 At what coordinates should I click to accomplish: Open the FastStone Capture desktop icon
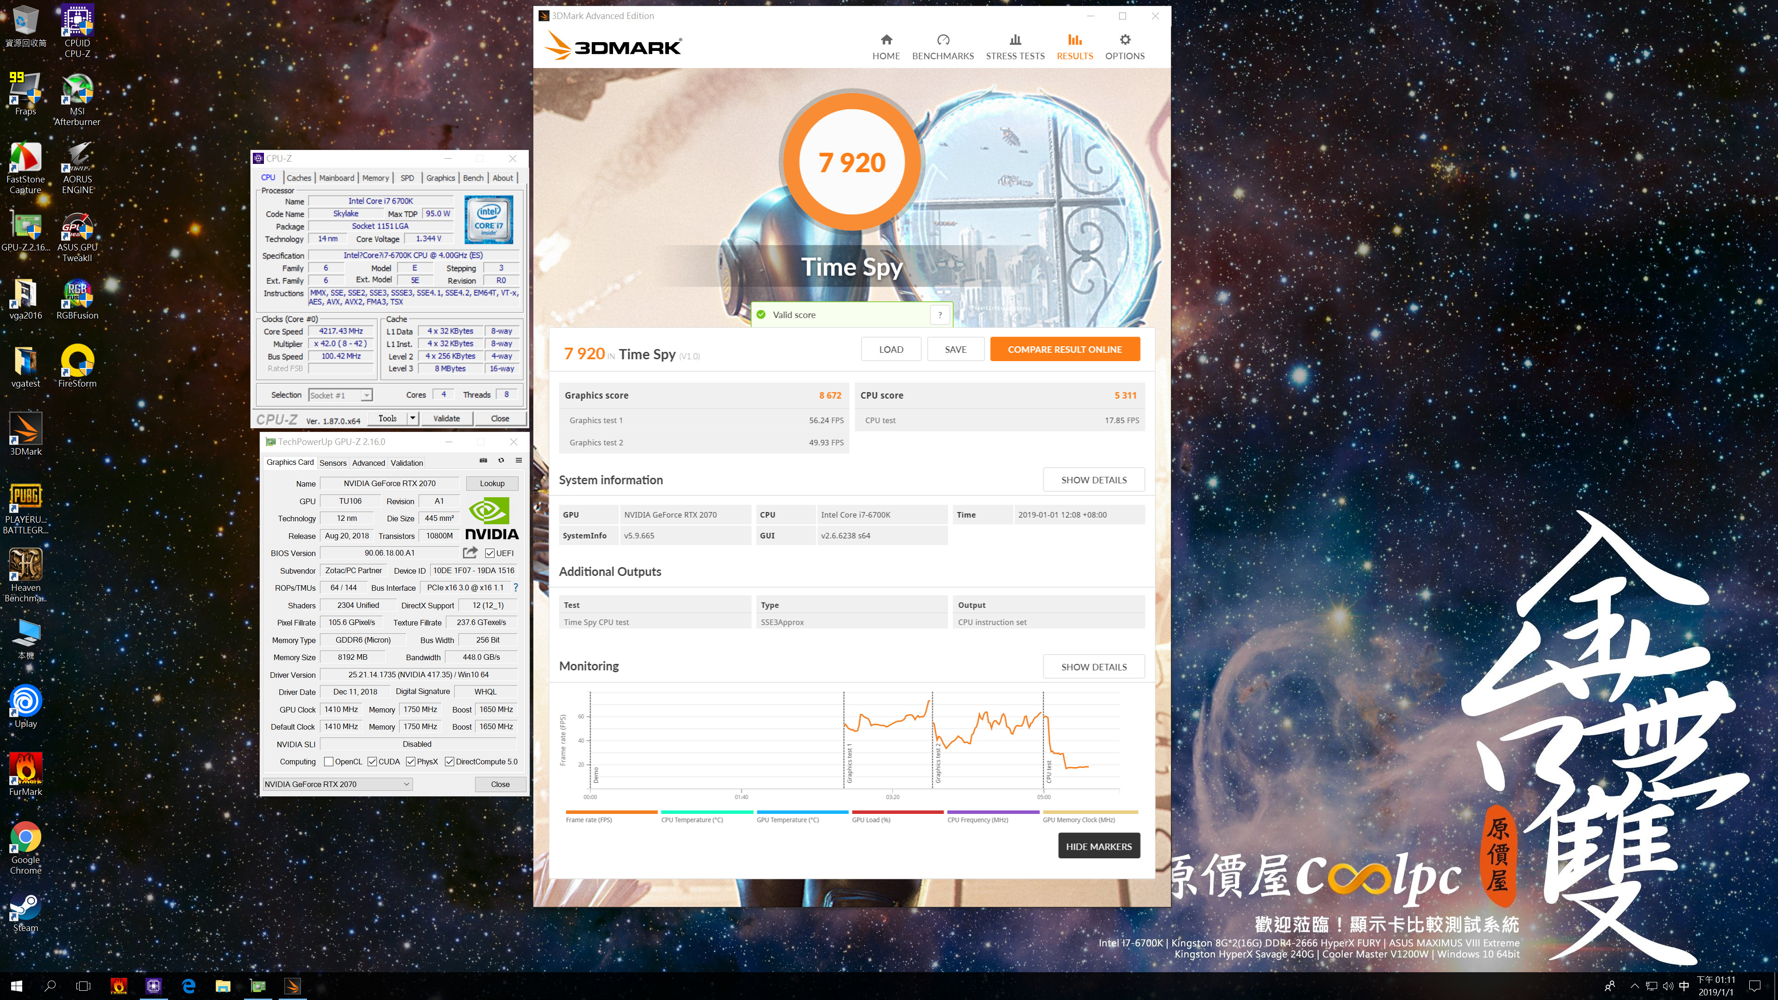click(x=25, y=167)
